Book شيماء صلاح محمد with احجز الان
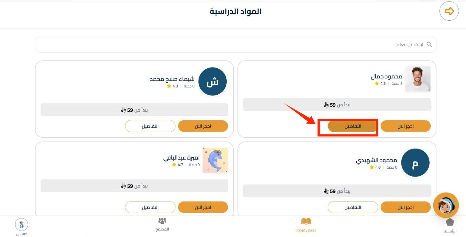466x237 pixels. [203, 126]
